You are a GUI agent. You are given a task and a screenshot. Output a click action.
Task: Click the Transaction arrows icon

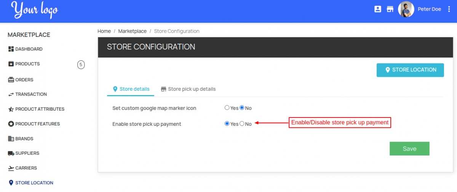[x=11, y=94]
